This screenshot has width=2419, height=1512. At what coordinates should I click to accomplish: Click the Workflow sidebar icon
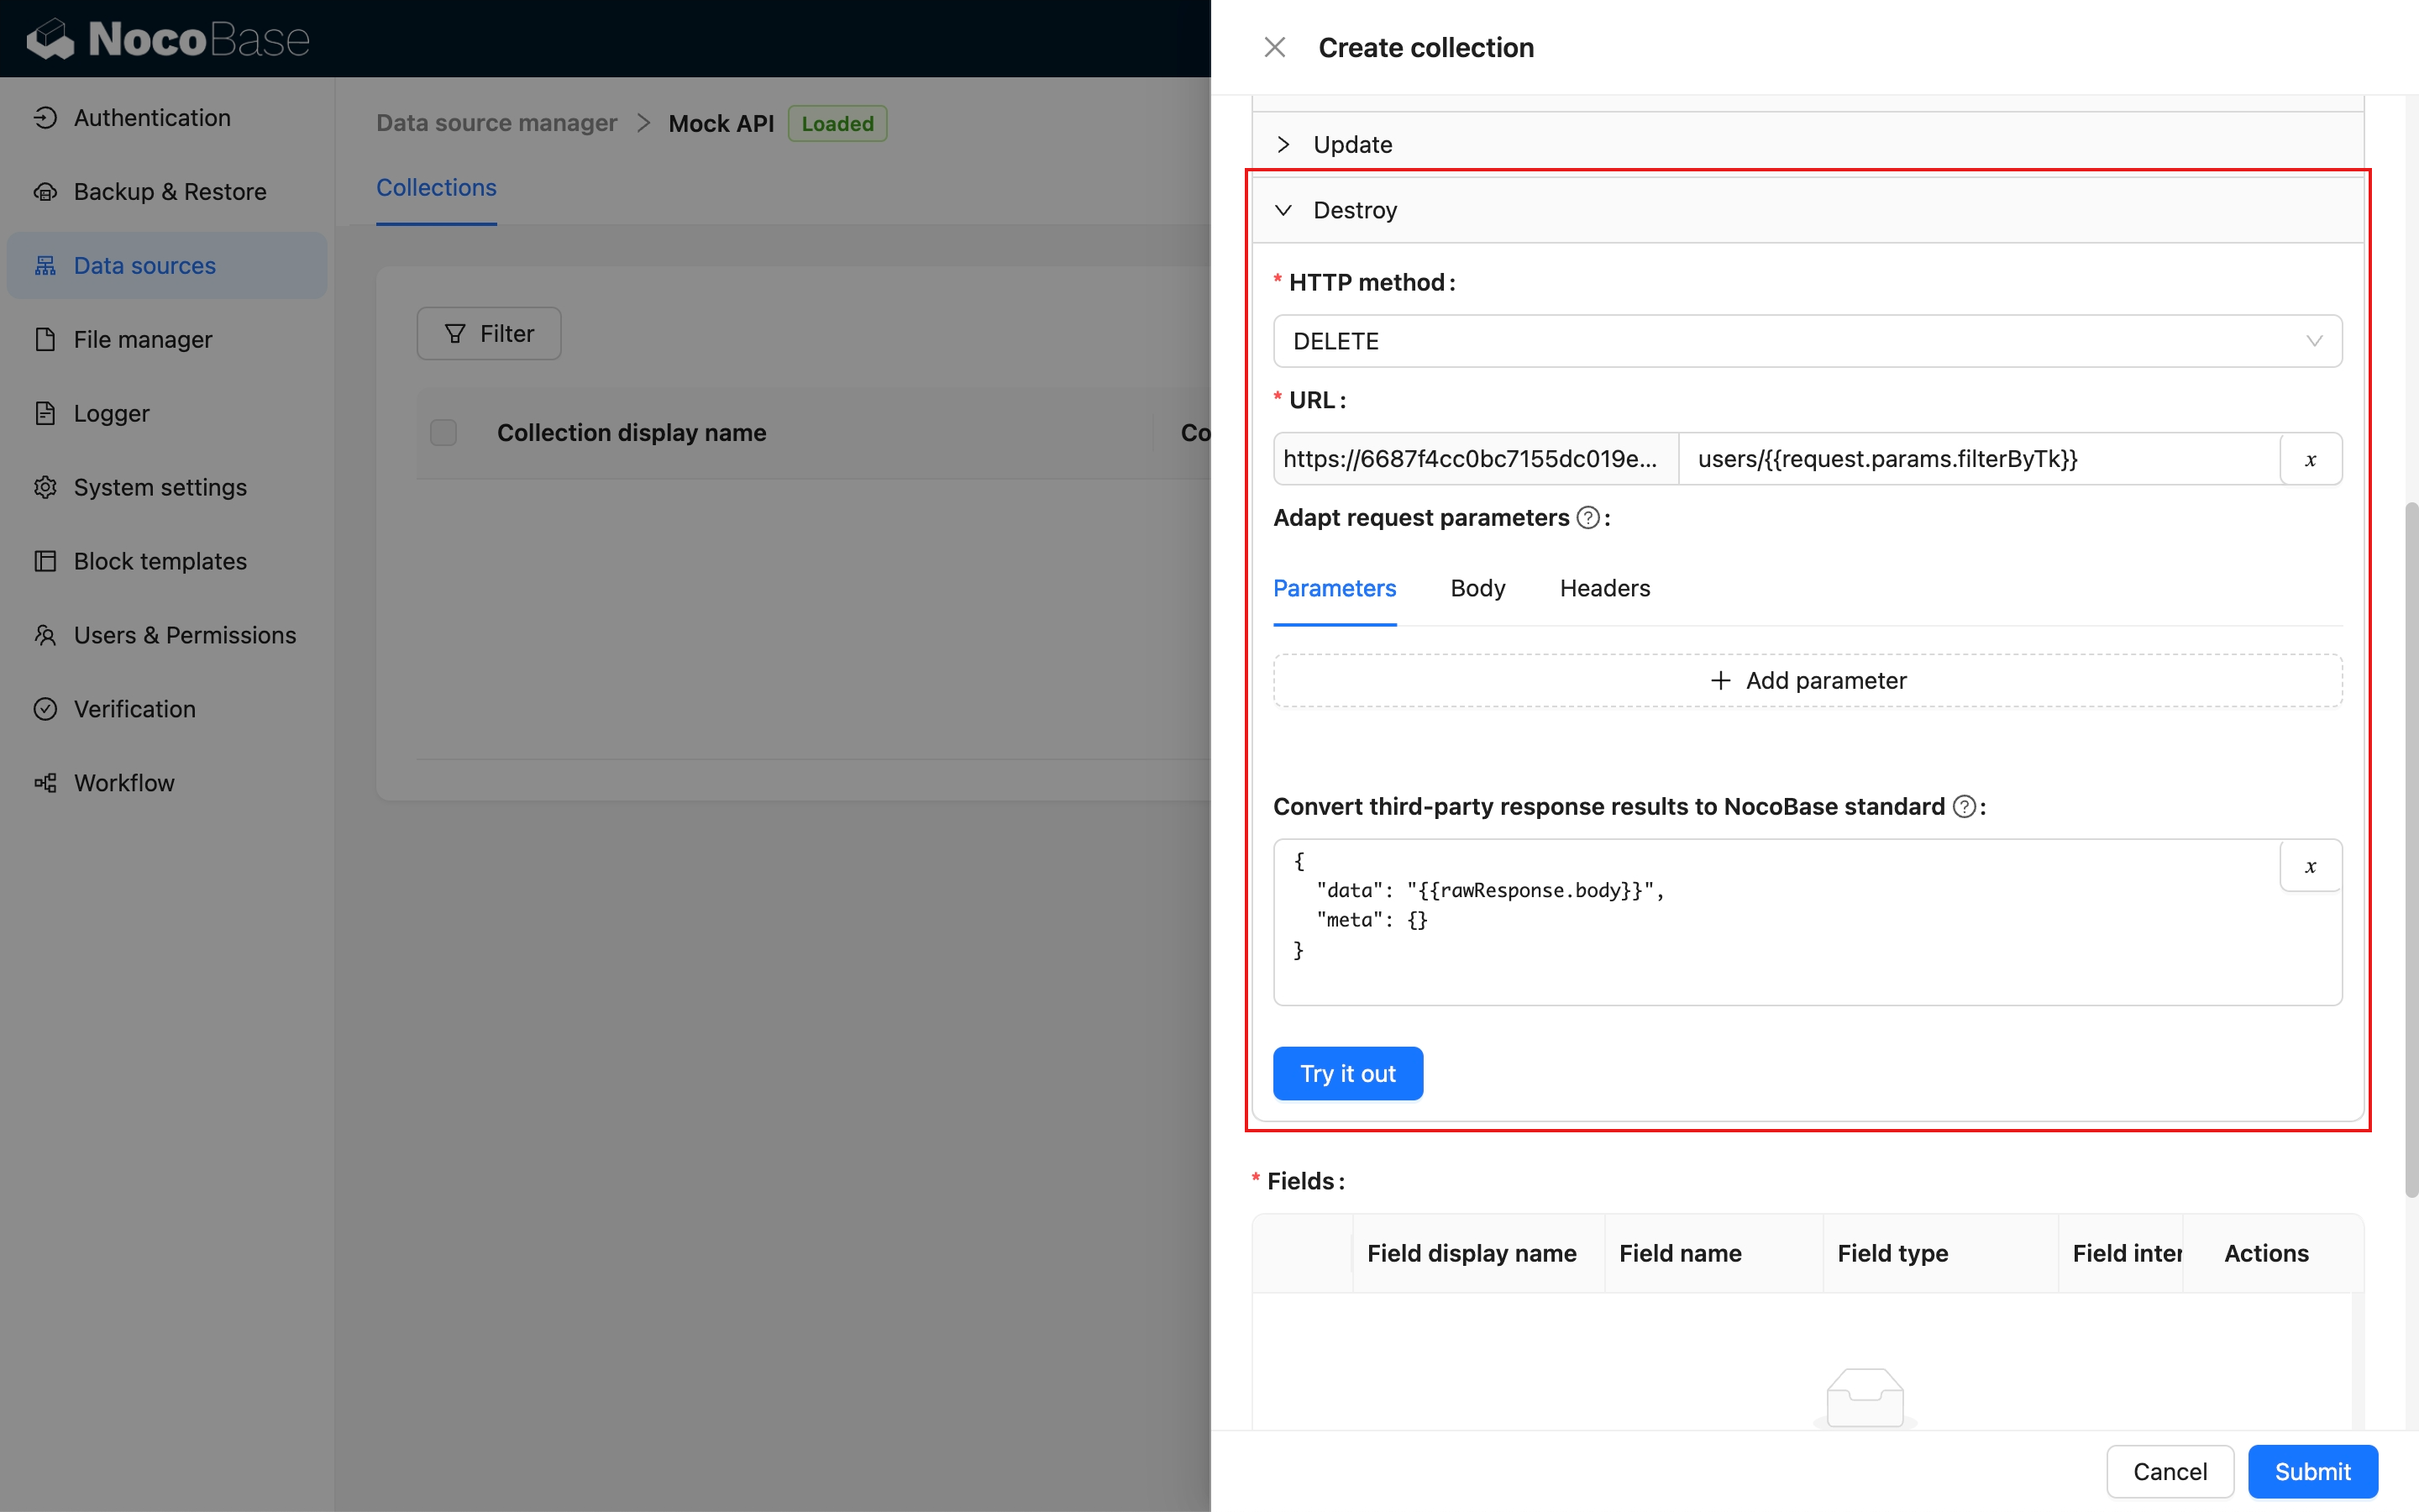point(45,783)
